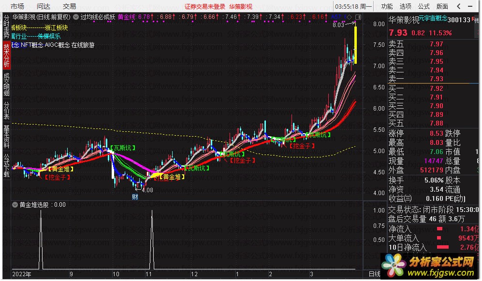Image resolution: width=482 pixels, height=281 pixels.
Task: Click 涨停 value 8.53
Action: pyautogui.click(x=437, y=134)
